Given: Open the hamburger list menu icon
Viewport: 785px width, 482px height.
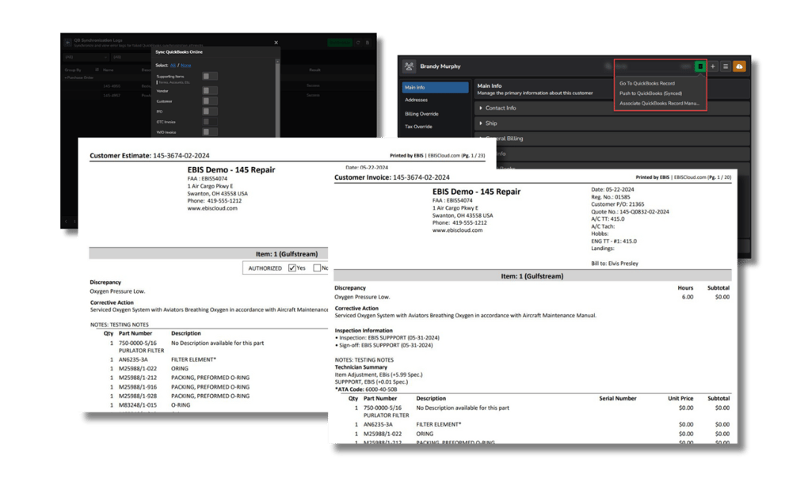Looking at the screenshot, I should coord(725,66).
